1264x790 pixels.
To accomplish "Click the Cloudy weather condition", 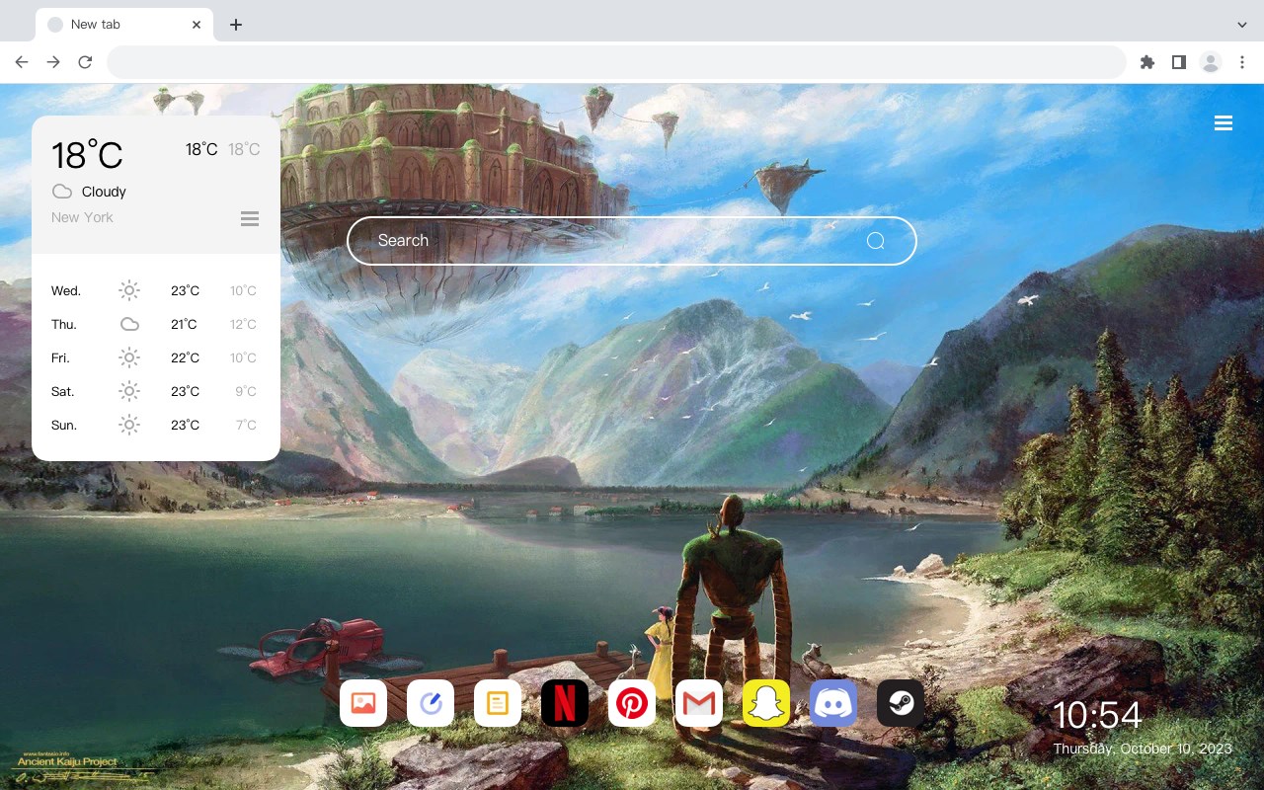I will [x=104, y=192].
